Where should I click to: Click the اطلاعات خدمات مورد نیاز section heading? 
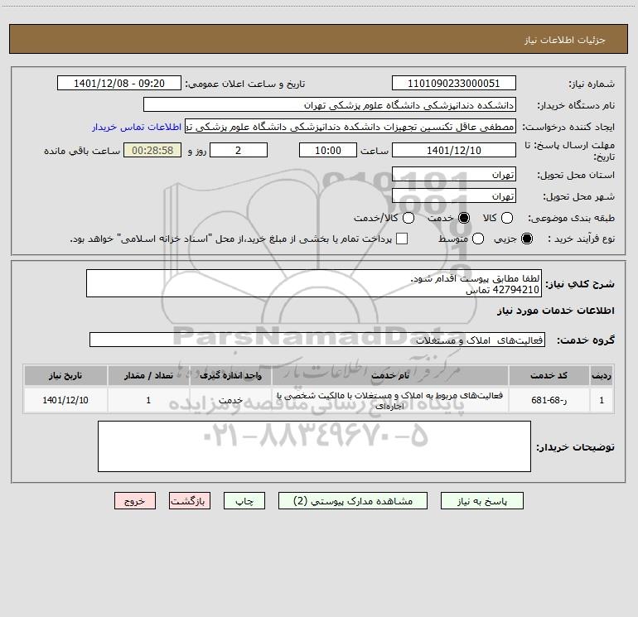pyautogui.click(x=555, y=311)
